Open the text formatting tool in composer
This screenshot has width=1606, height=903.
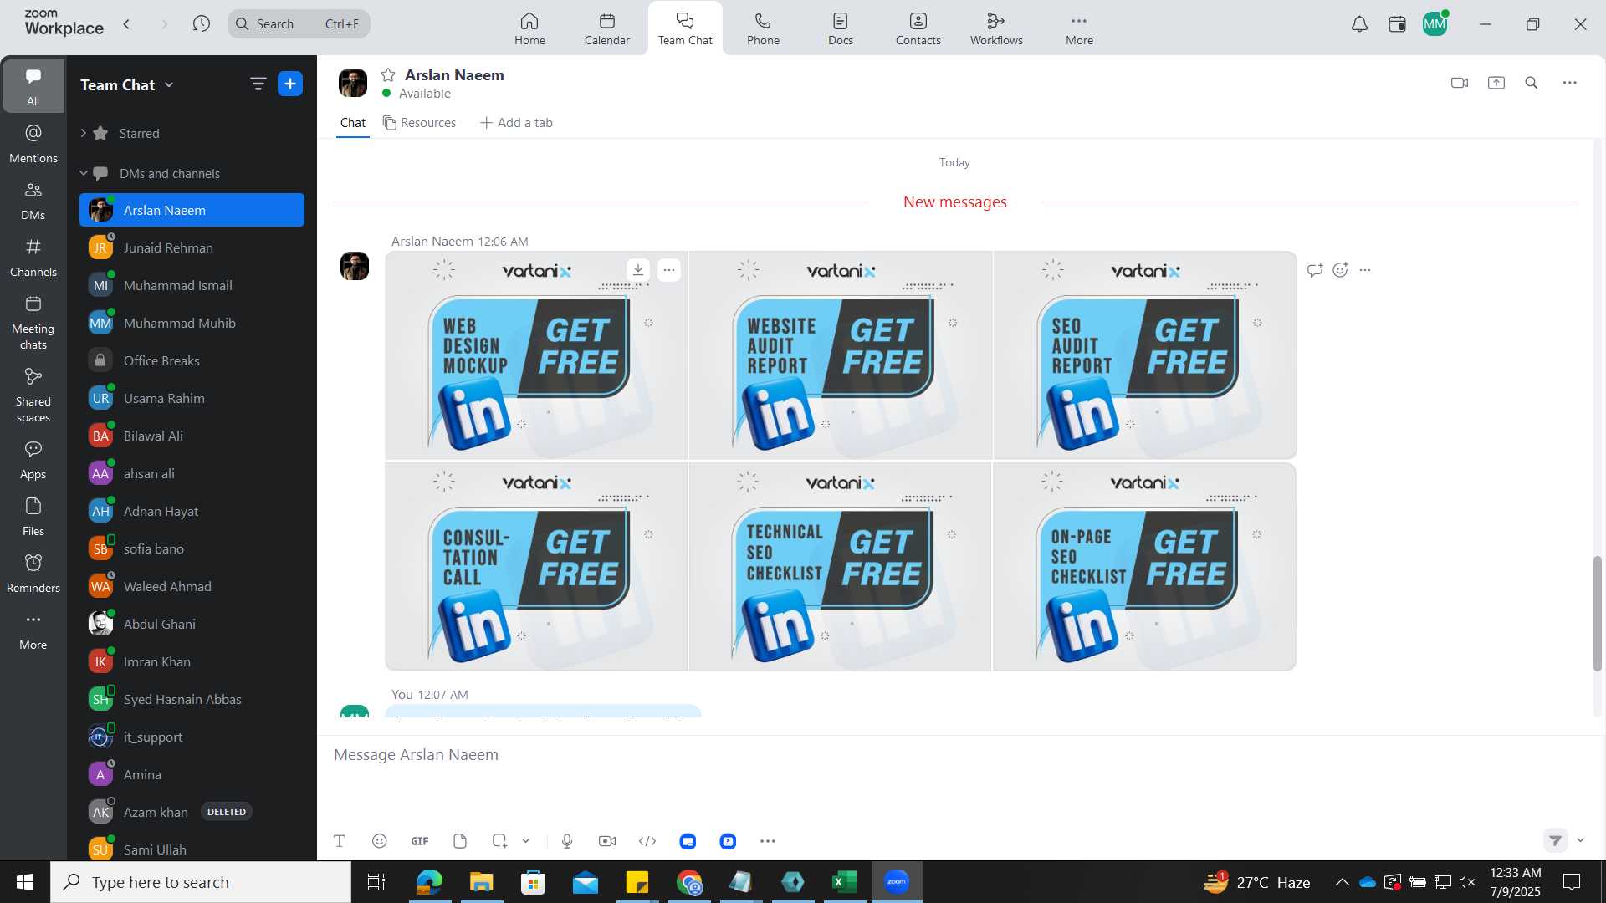pos(340,841)
